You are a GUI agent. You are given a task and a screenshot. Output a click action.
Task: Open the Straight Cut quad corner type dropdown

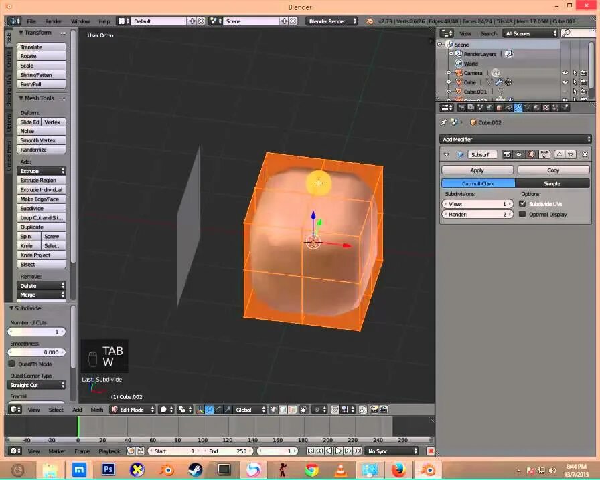36,385
